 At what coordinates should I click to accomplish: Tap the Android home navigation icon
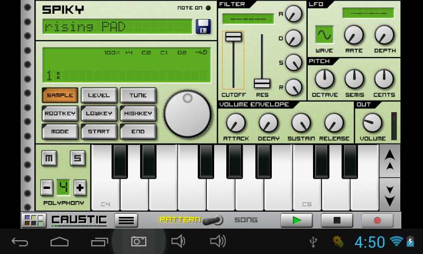[59, 242]
